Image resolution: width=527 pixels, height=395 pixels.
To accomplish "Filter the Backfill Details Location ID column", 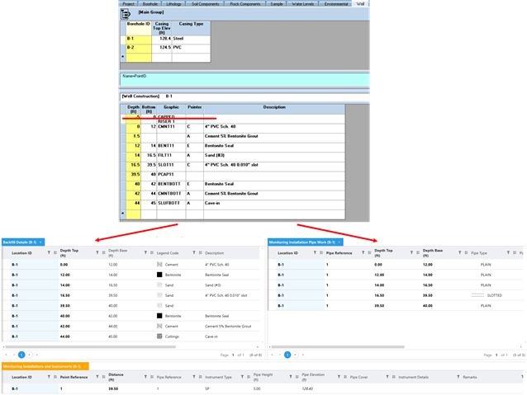I will pyautogui.click(x=49, y=252).
